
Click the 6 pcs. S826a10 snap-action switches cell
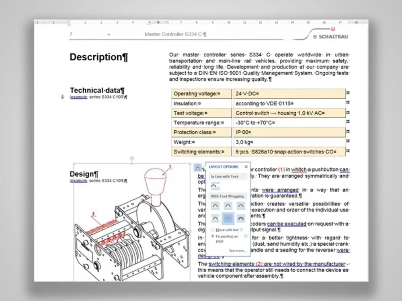click(x=289, y=152)
